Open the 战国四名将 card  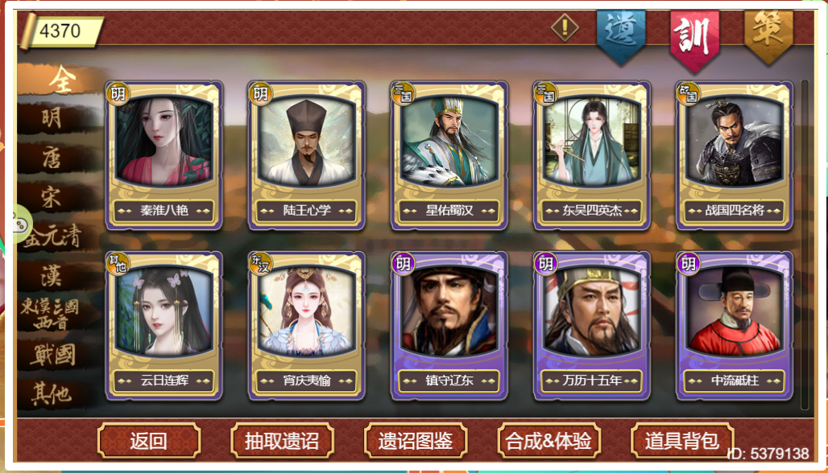click(x=734, y=155)
